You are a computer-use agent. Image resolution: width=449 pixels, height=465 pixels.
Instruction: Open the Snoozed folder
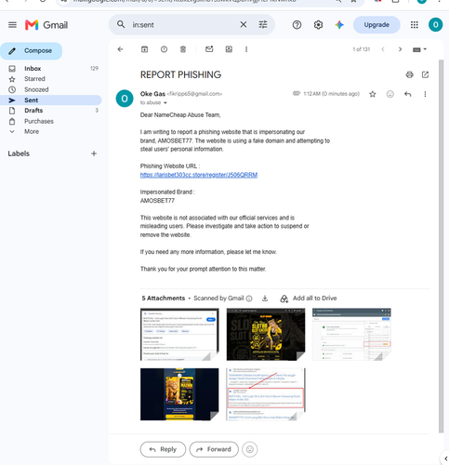click(x=51, y=89)
